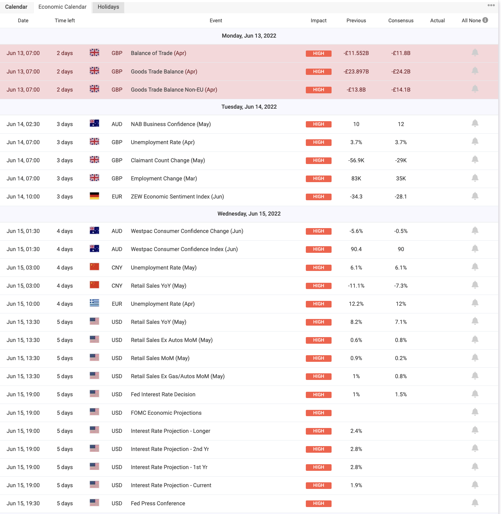Click bell icon for USD Retail Sales YoY
Viewport: 501px width, 514px height.
click(x=475, y=321)
